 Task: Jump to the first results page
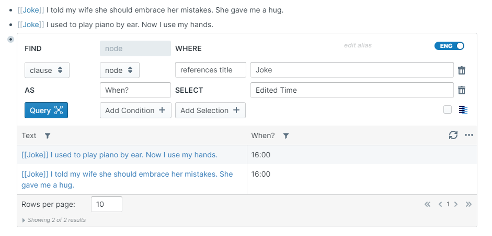tap(427, 204)
